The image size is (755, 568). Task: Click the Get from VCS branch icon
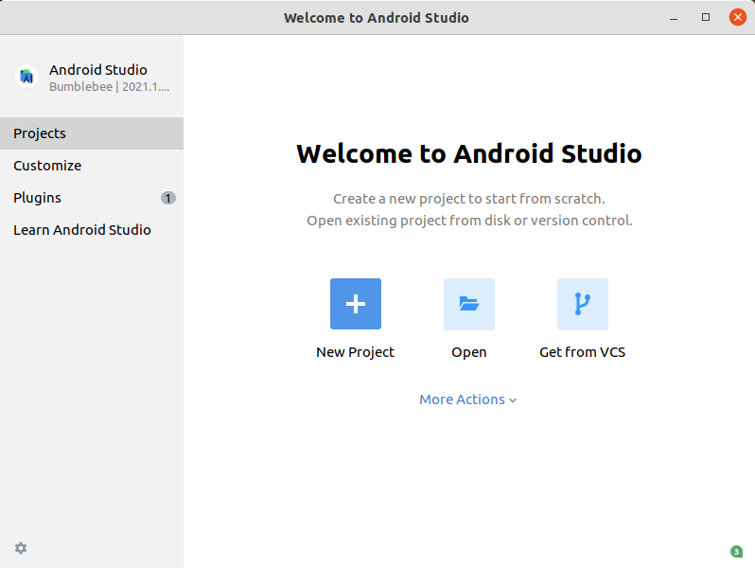coord(582,304)
